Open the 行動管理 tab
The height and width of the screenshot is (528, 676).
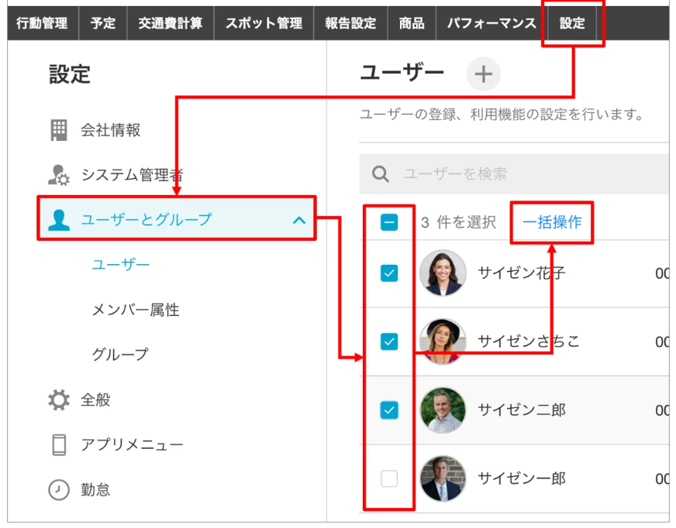click(42, 23)
